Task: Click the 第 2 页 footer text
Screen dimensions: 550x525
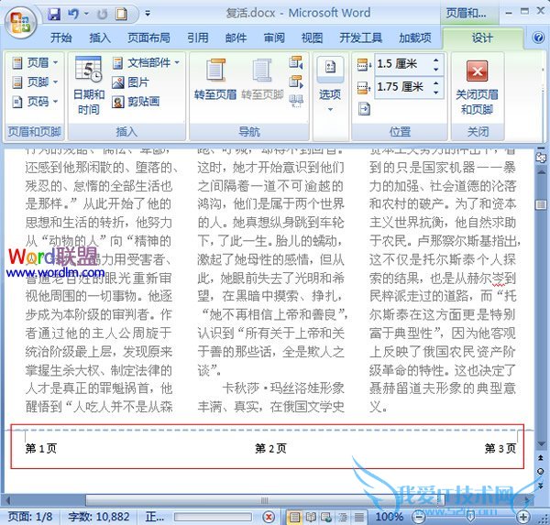Action: 270,449
